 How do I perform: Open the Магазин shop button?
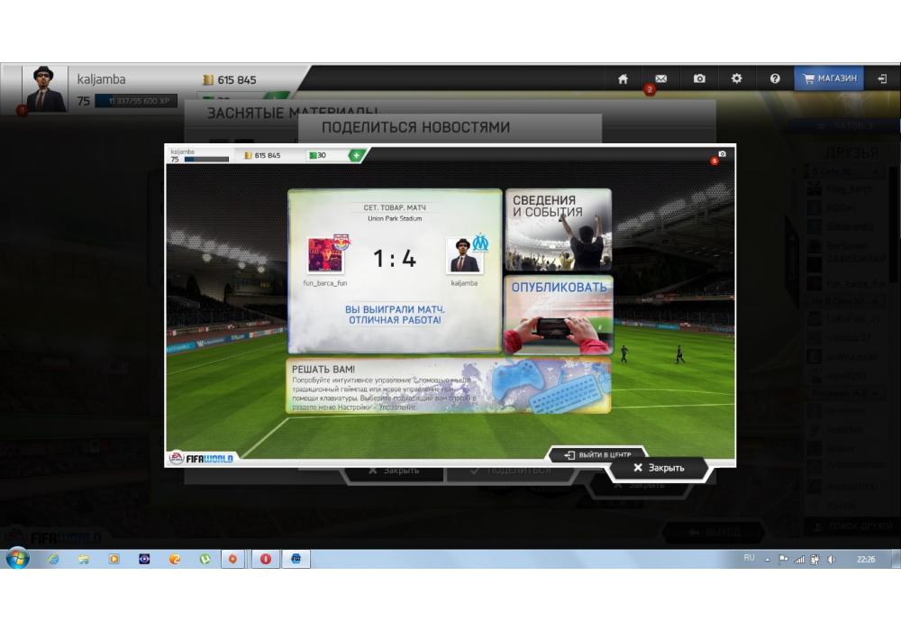click(x=828, y=79)
